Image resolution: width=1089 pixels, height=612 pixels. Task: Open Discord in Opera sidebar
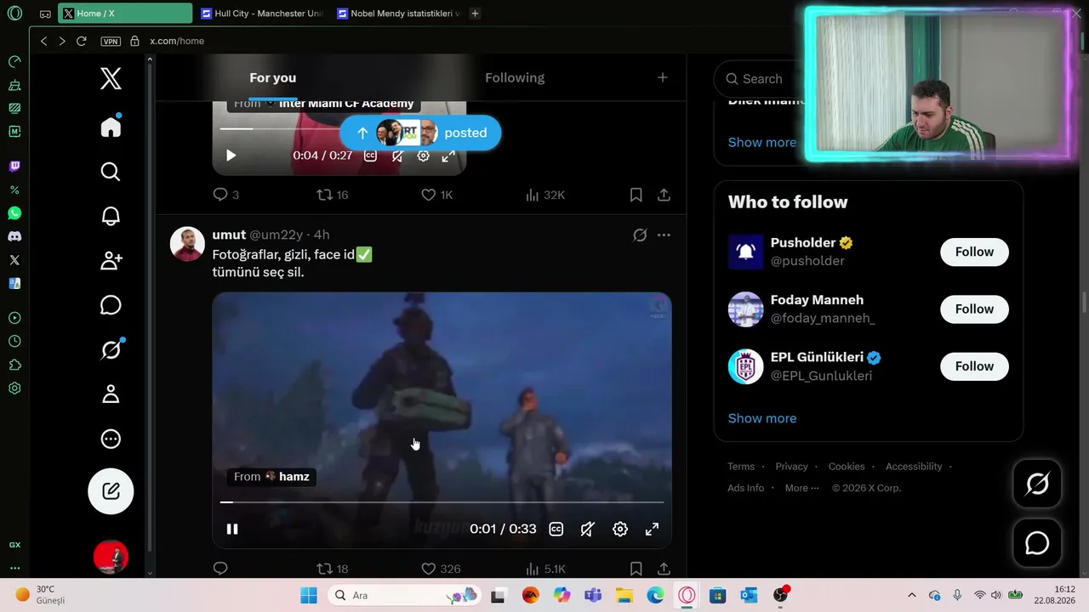click(x=14, y=236)
